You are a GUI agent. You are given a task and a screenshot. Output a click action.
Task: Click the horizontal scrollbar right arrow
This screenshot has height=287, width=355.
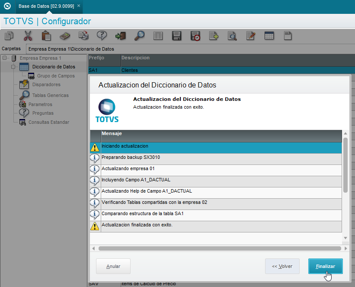coord(346,248)
